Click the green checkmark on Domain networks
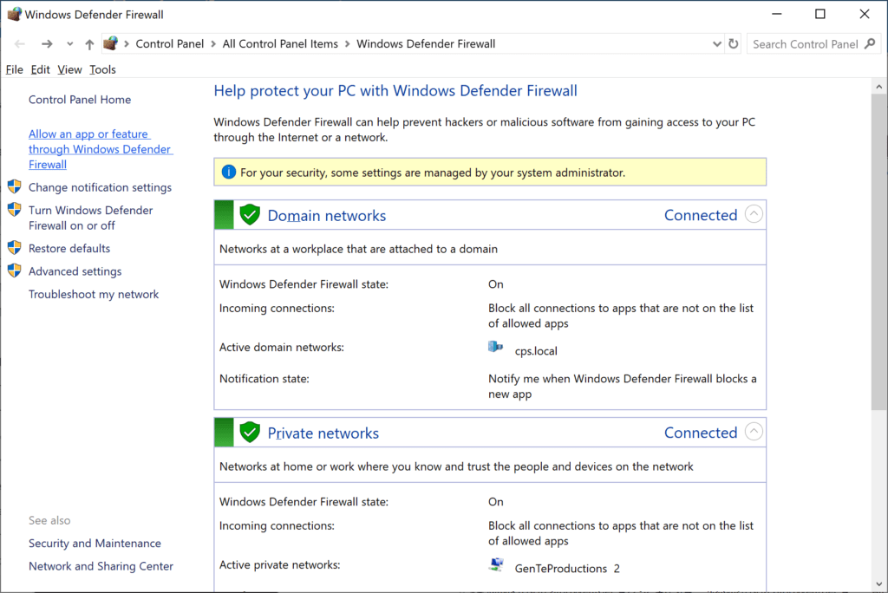Screen dimensions: 888x593 [x=250, y=214]
